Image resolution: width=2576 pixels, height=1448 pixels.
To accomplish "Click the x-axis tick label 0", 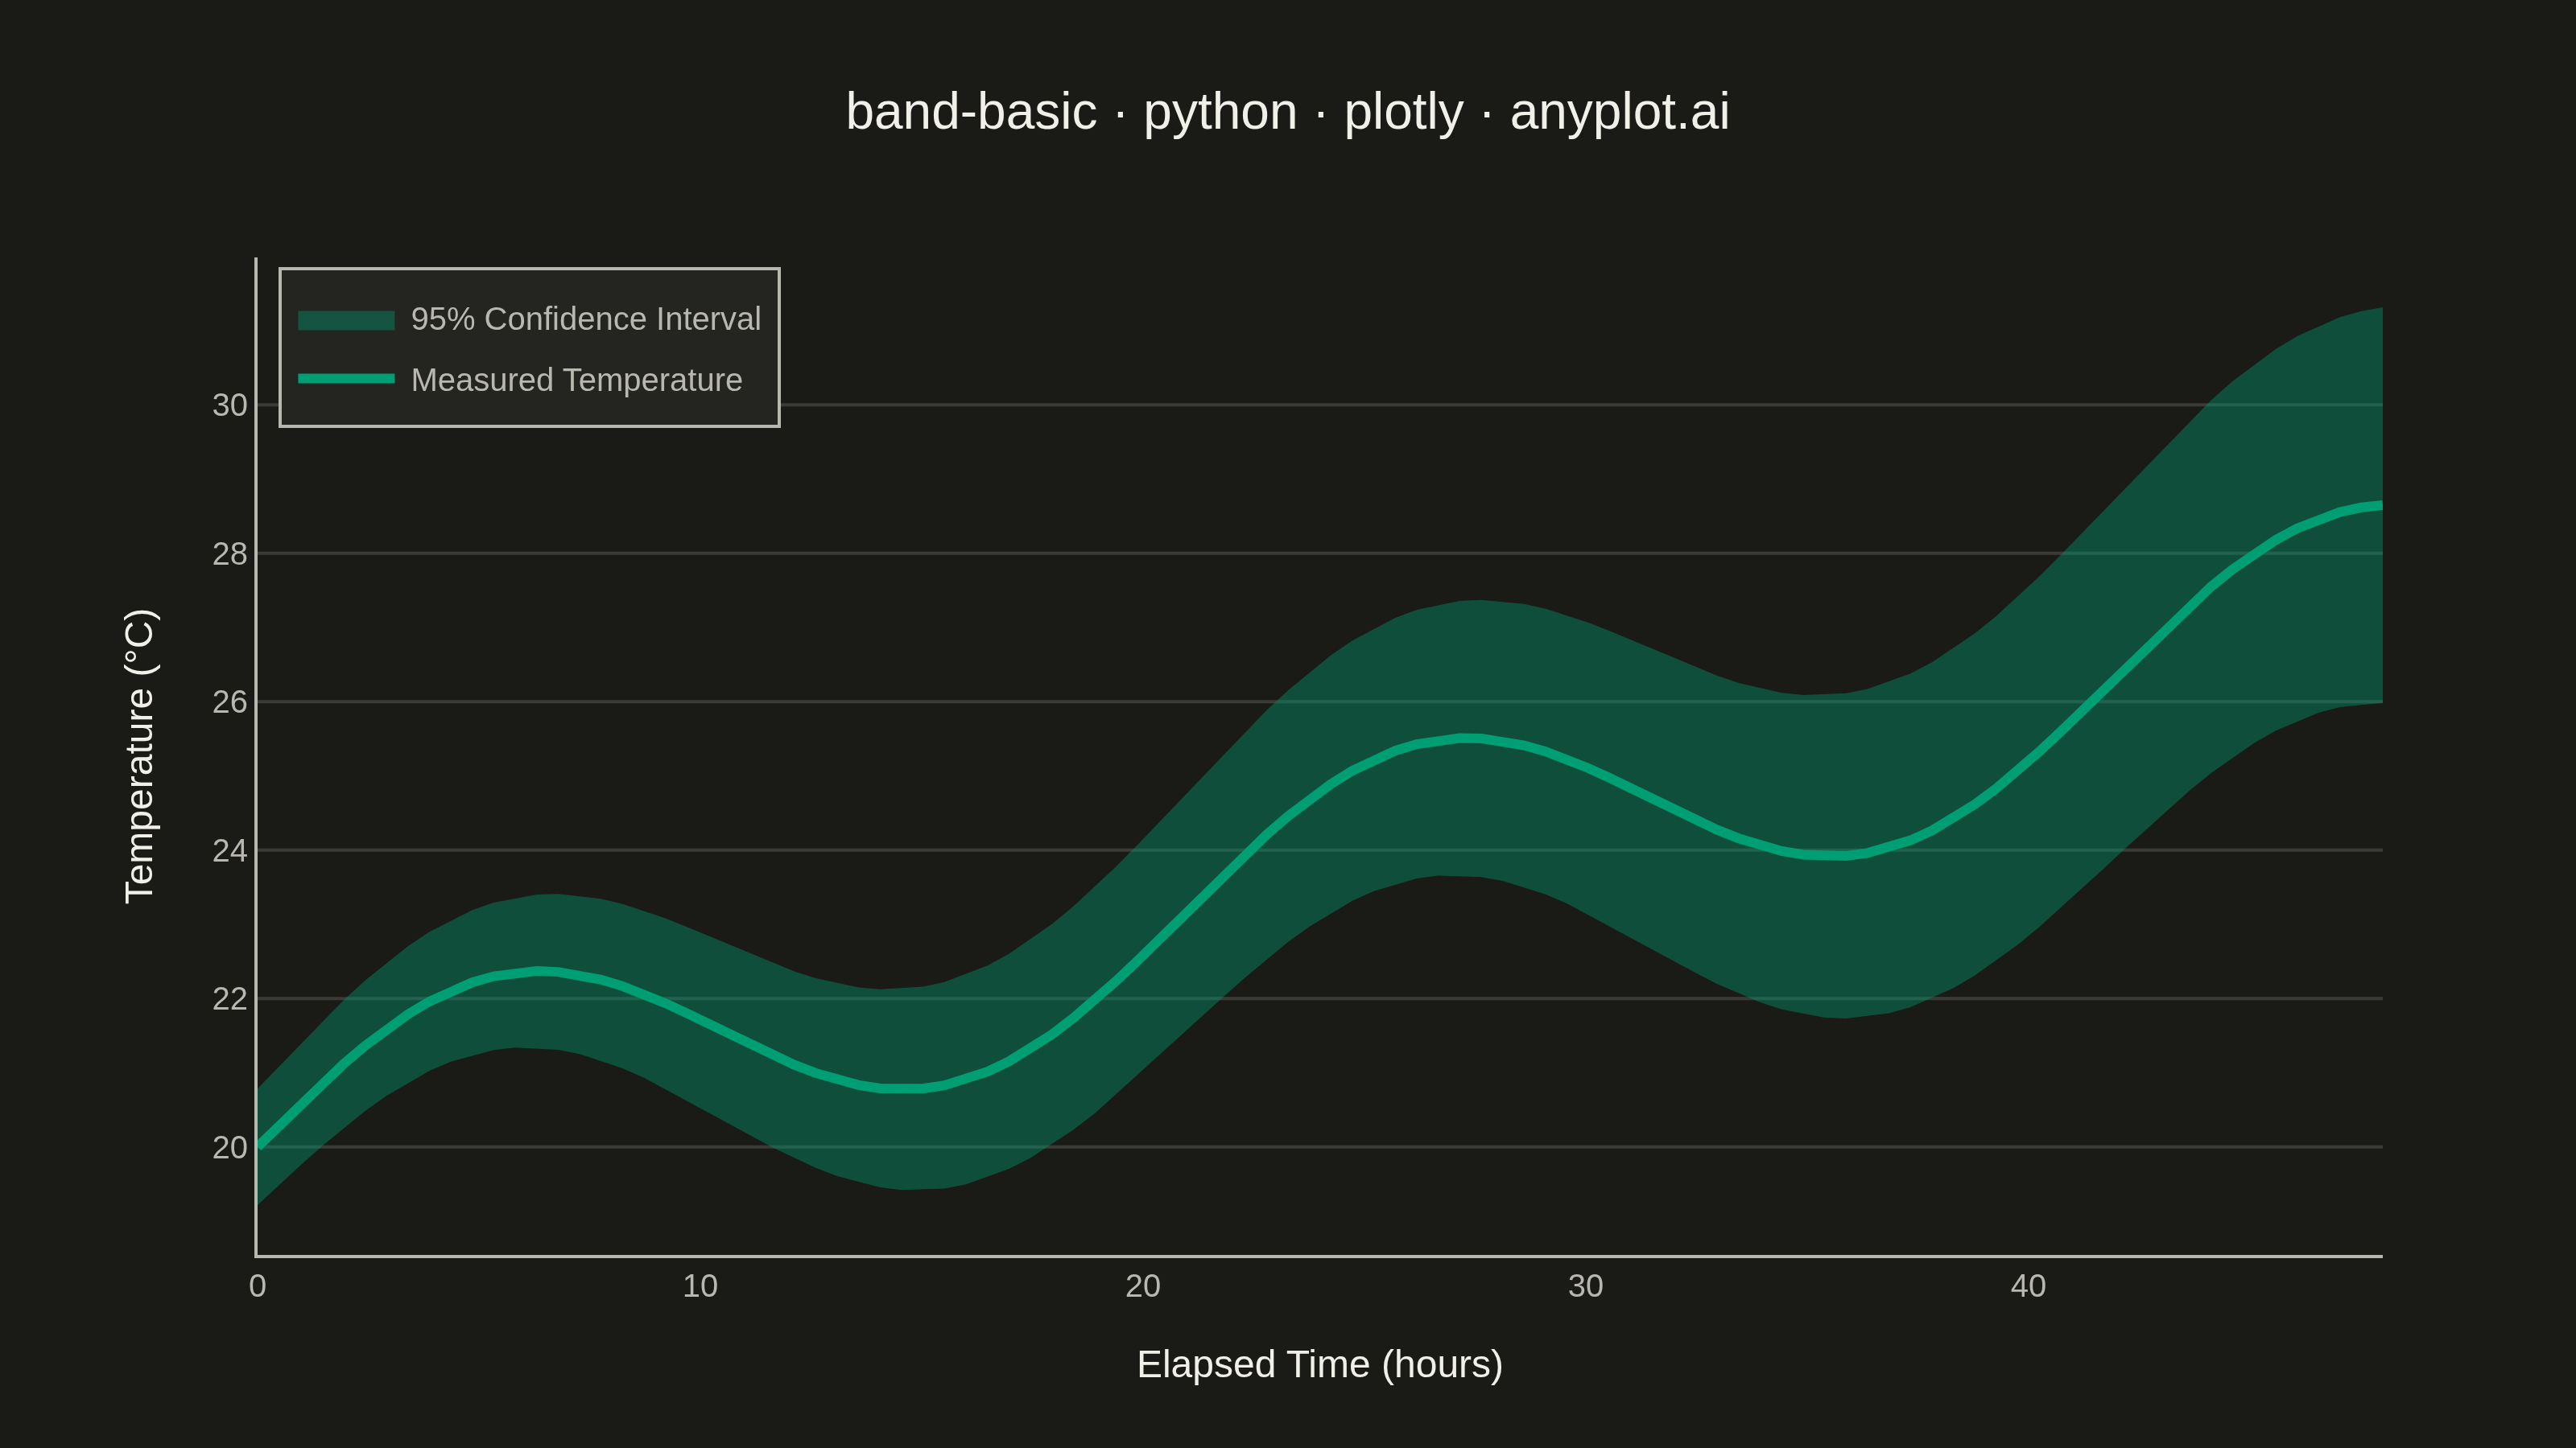I will tap(257, 1286).
